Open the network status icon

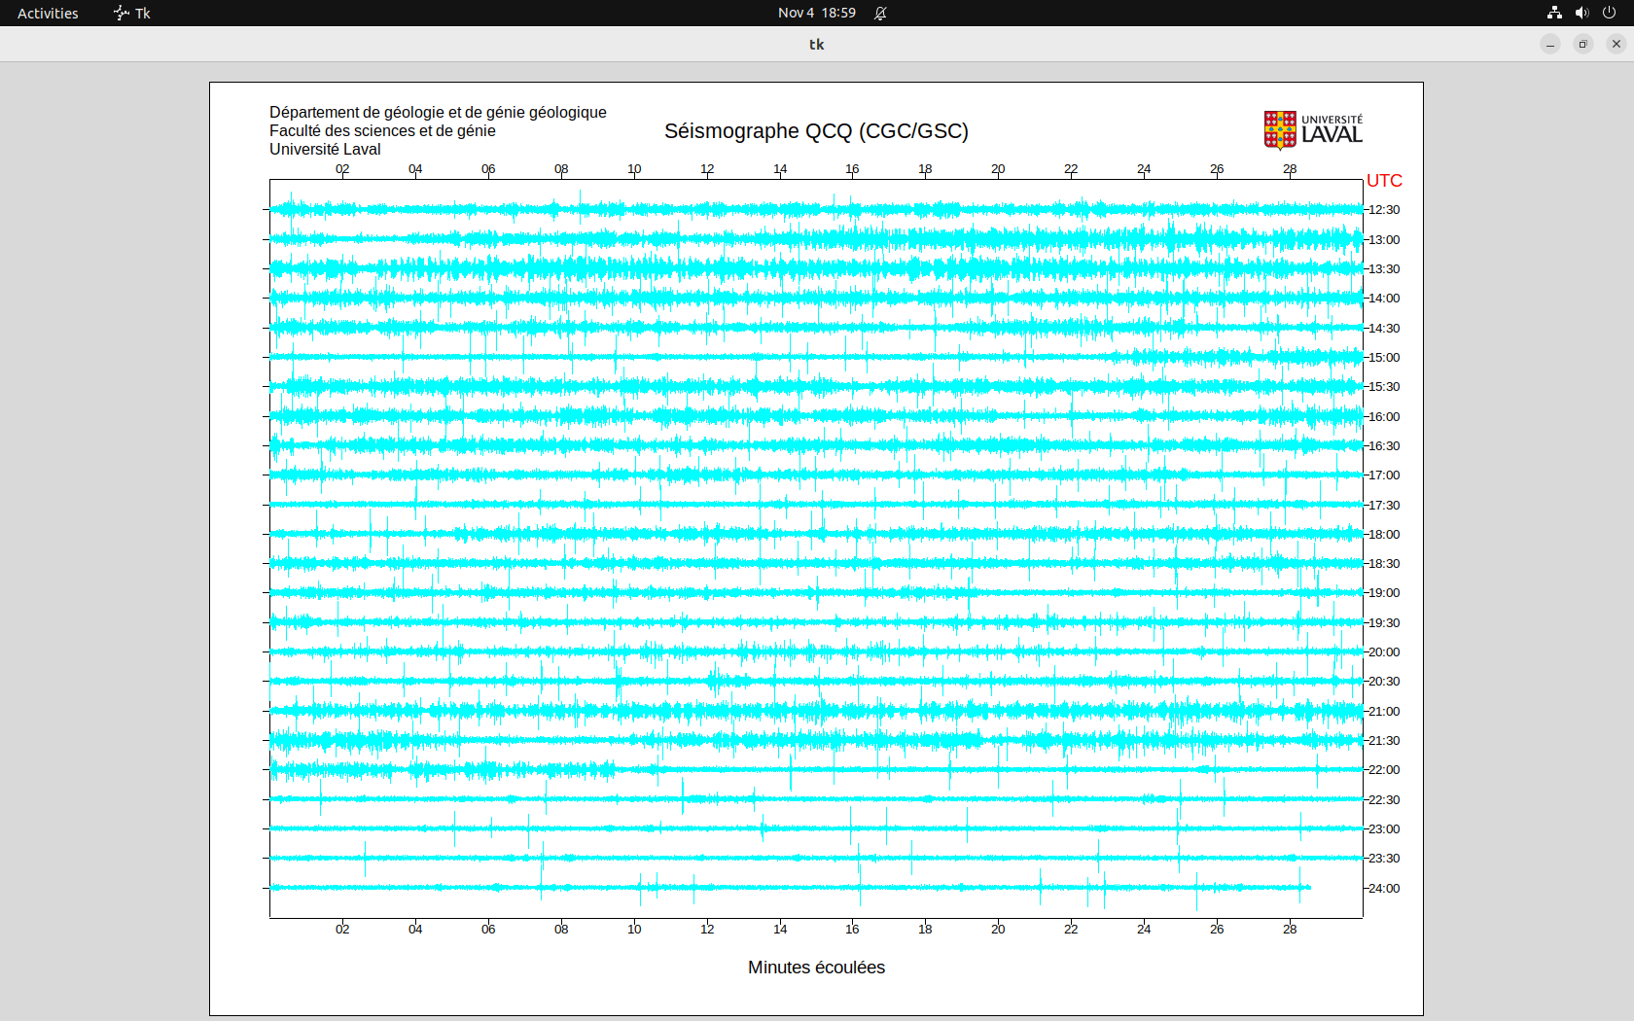1554,13
